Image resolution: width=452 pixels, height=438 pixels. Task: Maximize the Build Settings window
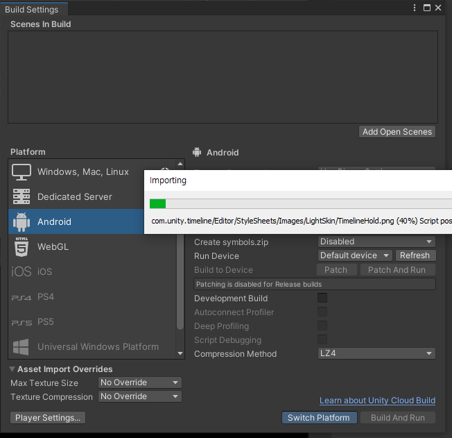click(427, 8)
